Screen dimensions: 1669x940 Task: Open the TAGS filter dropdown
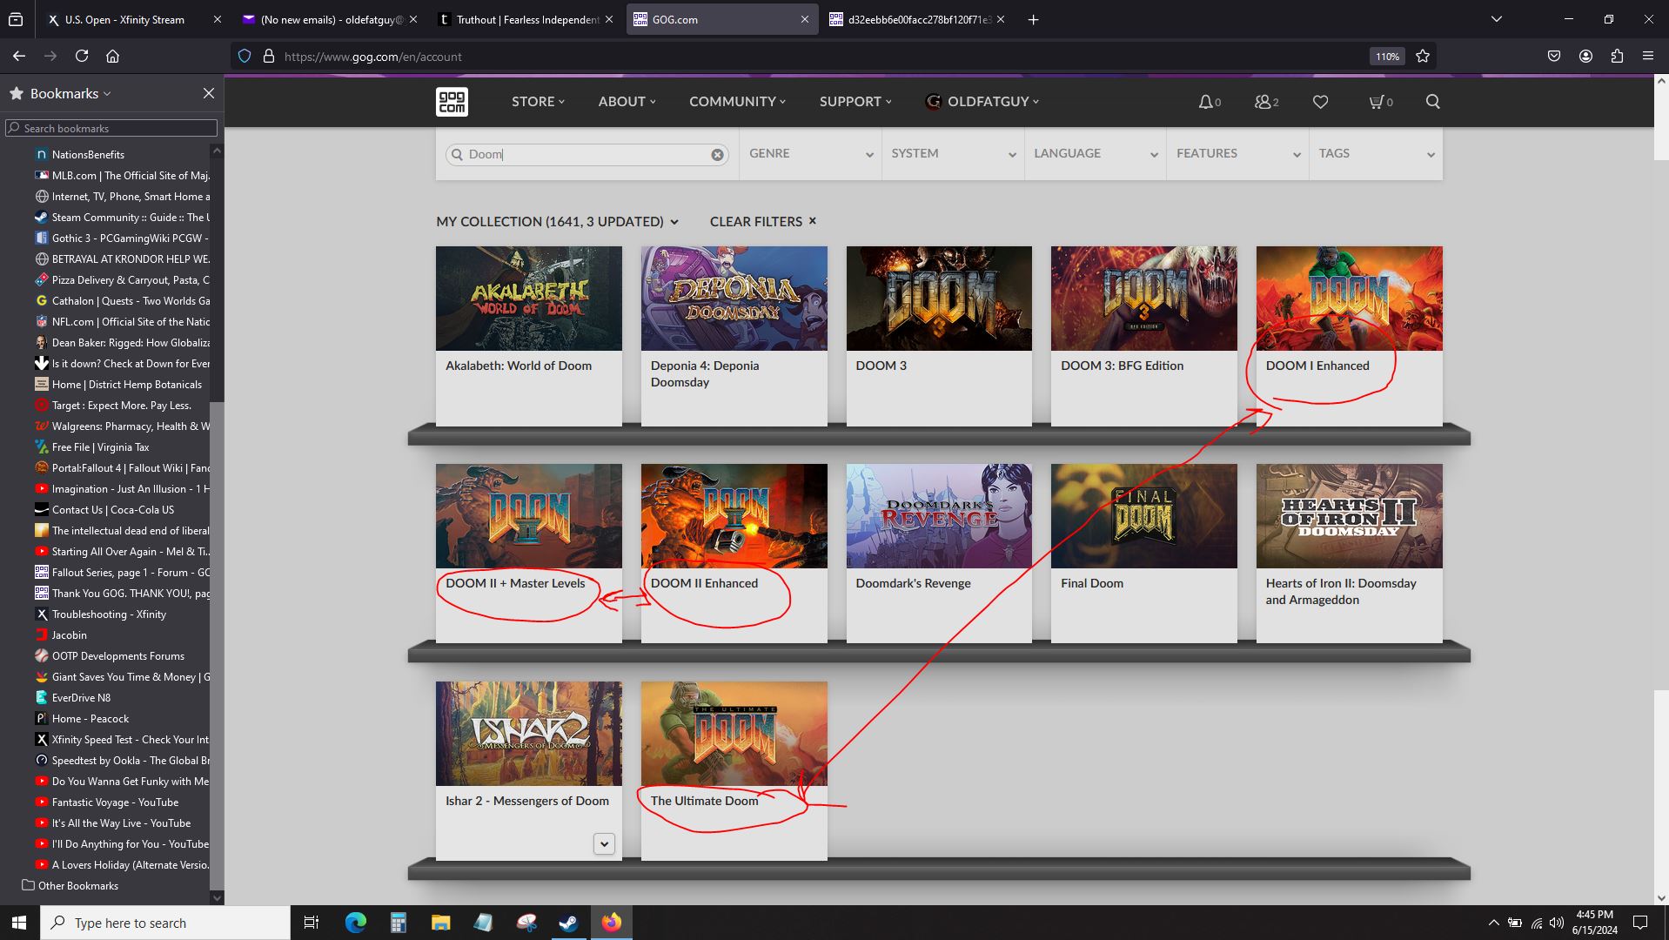[x=1376, y=154]
